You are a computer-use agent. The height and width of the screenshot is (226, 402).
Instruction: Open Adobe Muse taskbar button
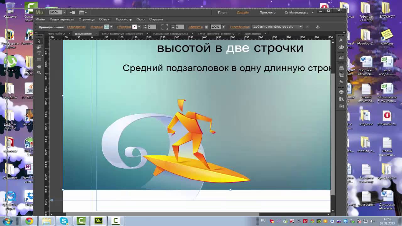99,221
